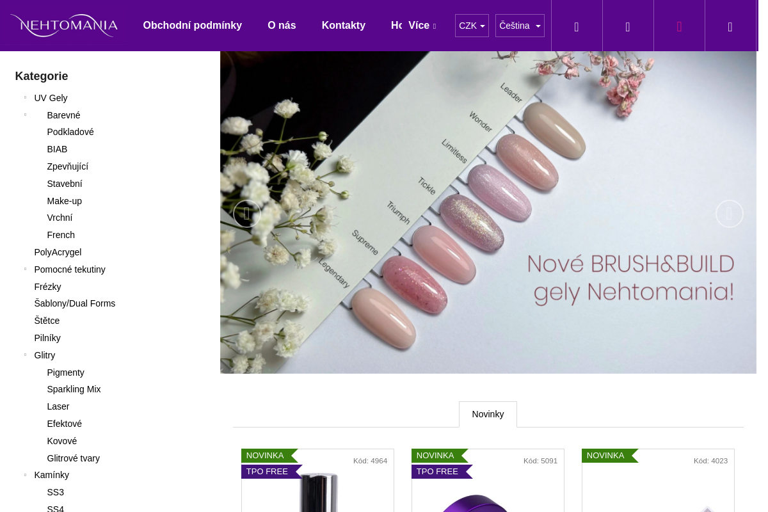768x512 pixels.
Task: Click header icon just left of the pink icon
Action: [628, 26]
